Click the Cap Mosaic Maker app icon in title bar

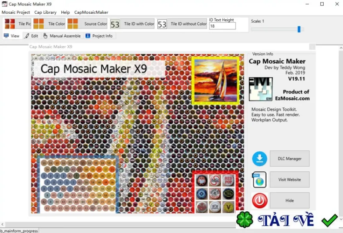tap(4, 4)
